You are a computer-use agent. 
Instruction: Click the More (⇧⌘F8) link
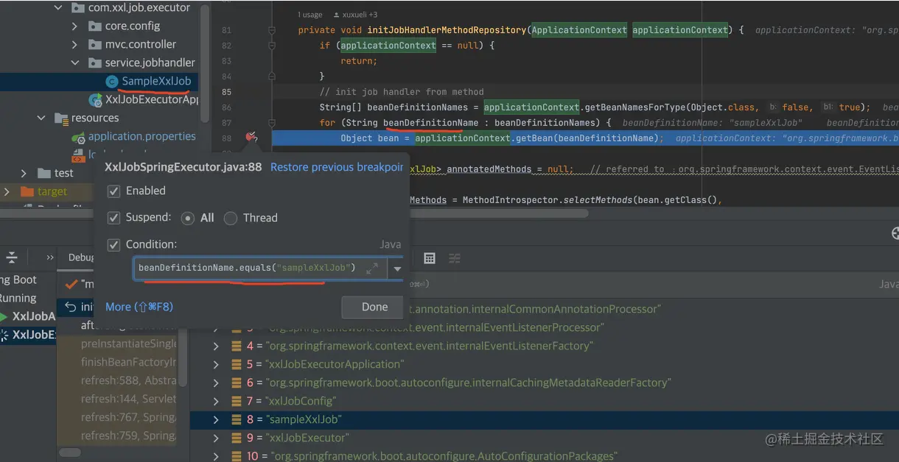coord(139,307)
